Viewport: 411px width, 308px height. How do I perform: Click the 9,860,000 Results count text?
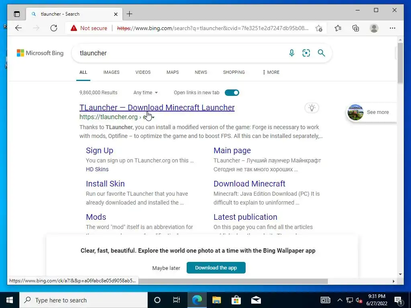coord(98,93)
